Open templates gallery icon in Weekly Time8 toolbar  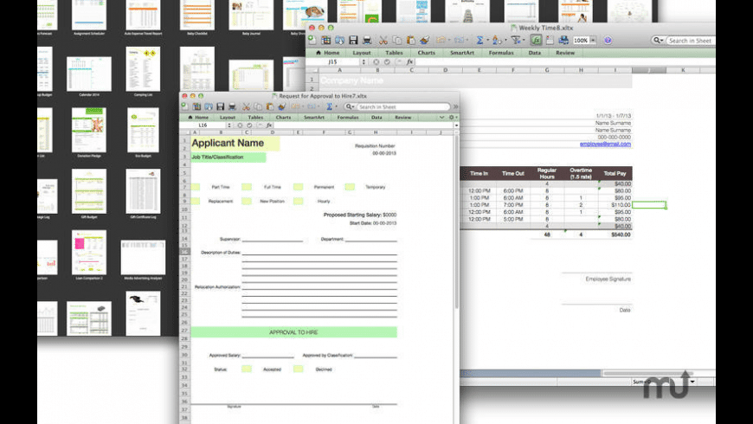(326, 41)
